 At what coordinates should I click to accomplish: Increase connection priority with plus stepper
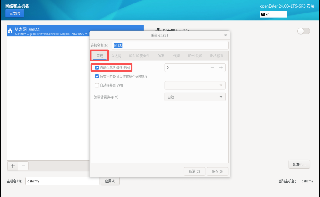221,68
